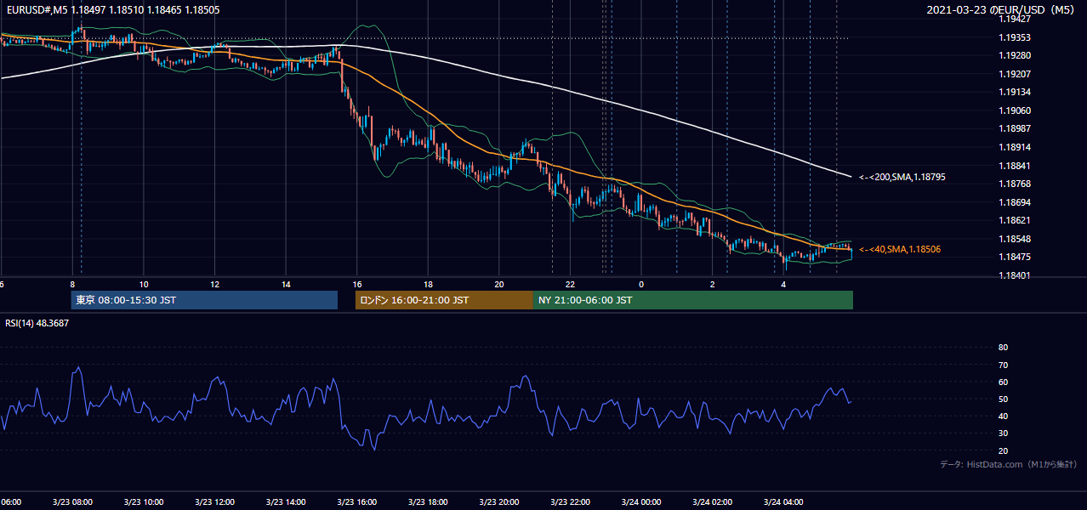The width and height of the screenshot is (1087, 510).
Task: Click the 1.18548 price axis value
Action: click(1015, 239)
